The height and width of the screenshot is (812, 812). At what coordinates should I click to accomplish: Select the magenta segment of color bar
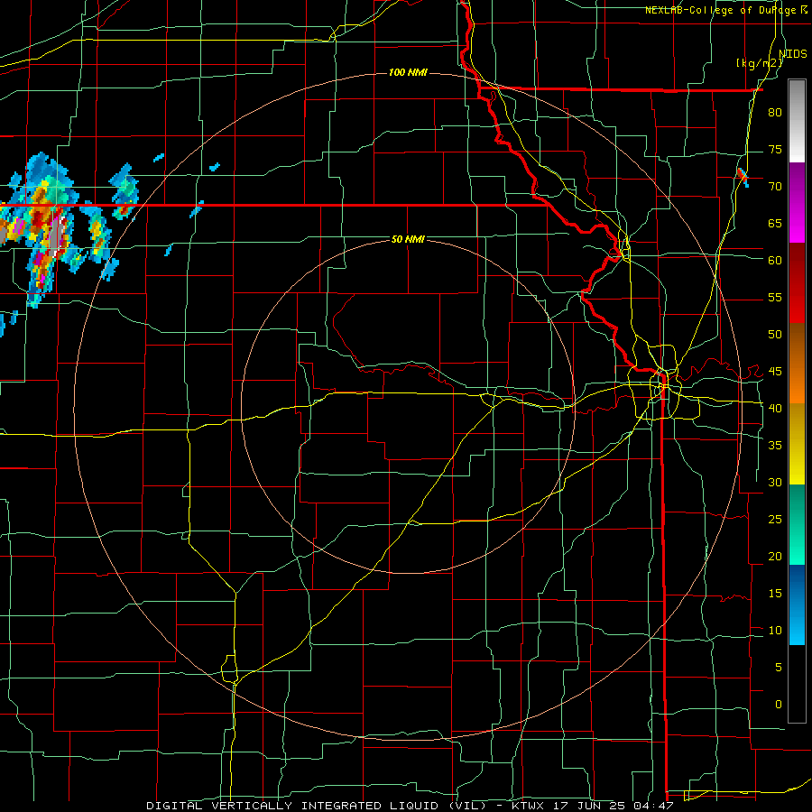pos(797,202)
